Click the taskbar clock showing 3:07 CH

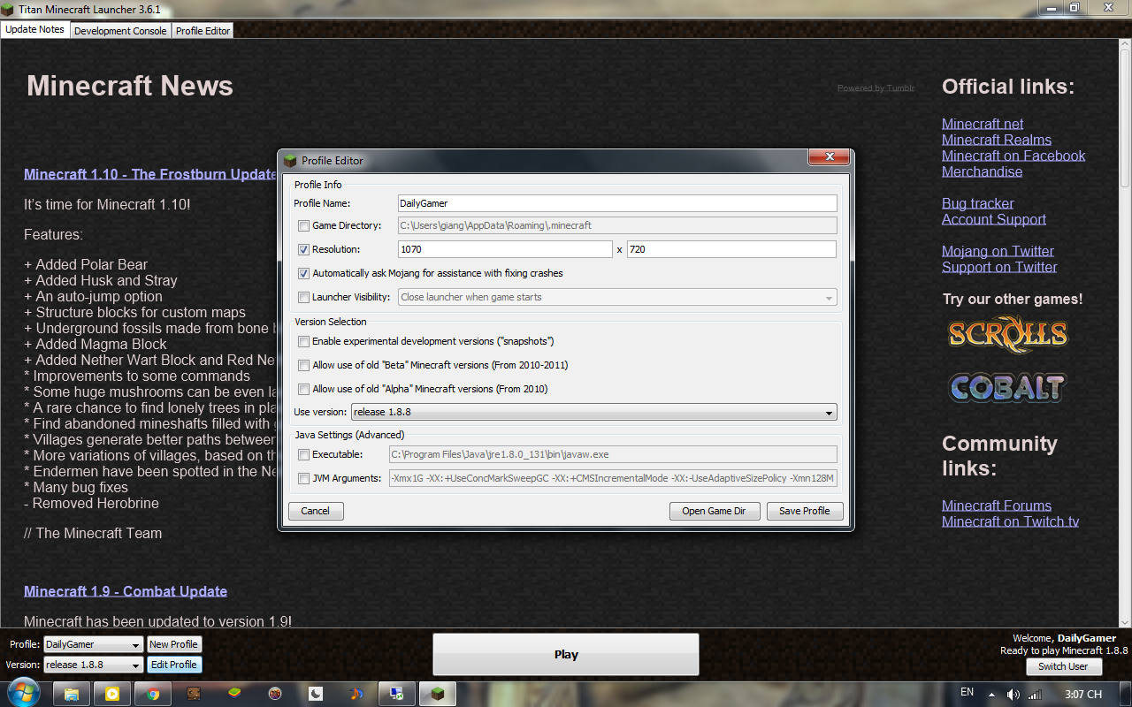coord(1083,694)
